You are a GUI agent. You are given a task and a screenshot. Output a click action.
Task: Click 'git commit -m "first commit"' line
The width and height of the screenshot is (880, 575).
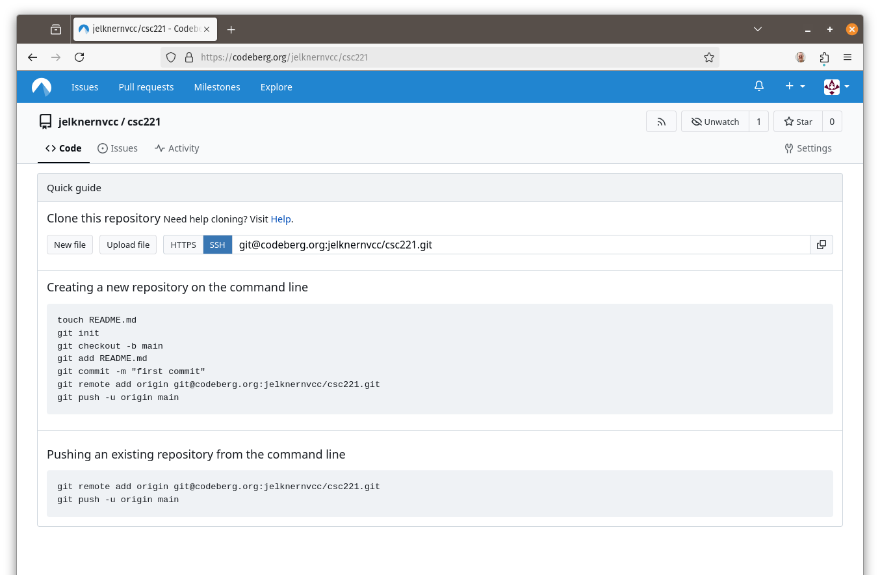(x=131, y=371)
